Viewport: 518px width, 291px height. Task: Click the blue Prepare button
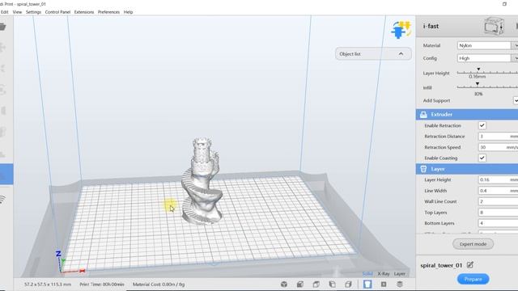[x=473, y=279]
